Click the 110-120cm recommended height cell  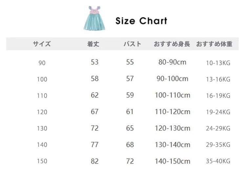[173, 112]
